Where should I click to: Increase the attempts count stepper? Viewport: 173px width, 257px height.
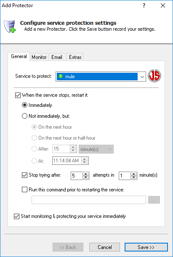pos(85,174)
